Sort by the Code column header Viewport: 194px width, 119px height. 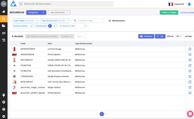click(x=23, y=43)
